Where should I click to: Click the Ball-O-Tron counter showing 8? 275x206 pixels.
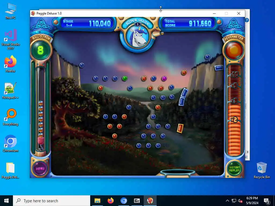pos(41,50)
